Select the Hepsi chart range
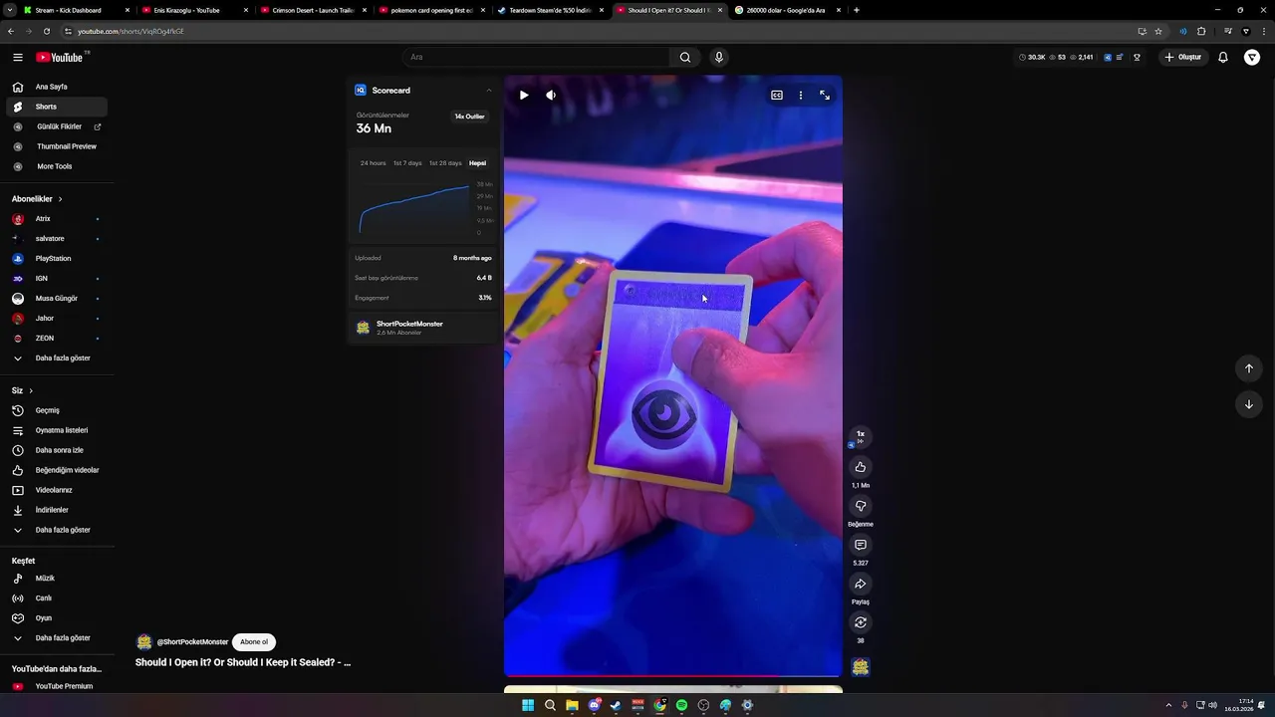 [x=478, y=163]
